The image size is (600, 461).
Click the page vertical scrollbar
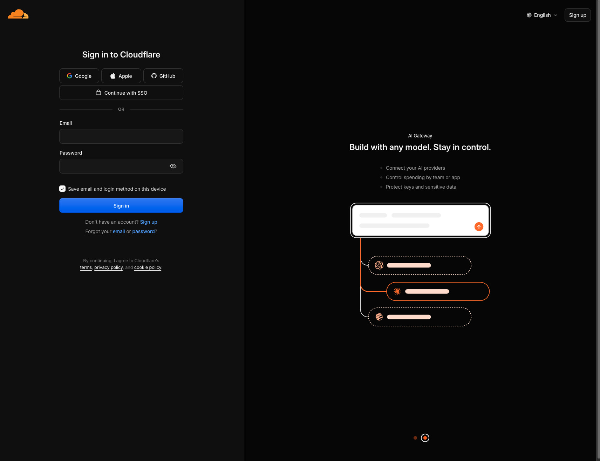pos(598,230)
